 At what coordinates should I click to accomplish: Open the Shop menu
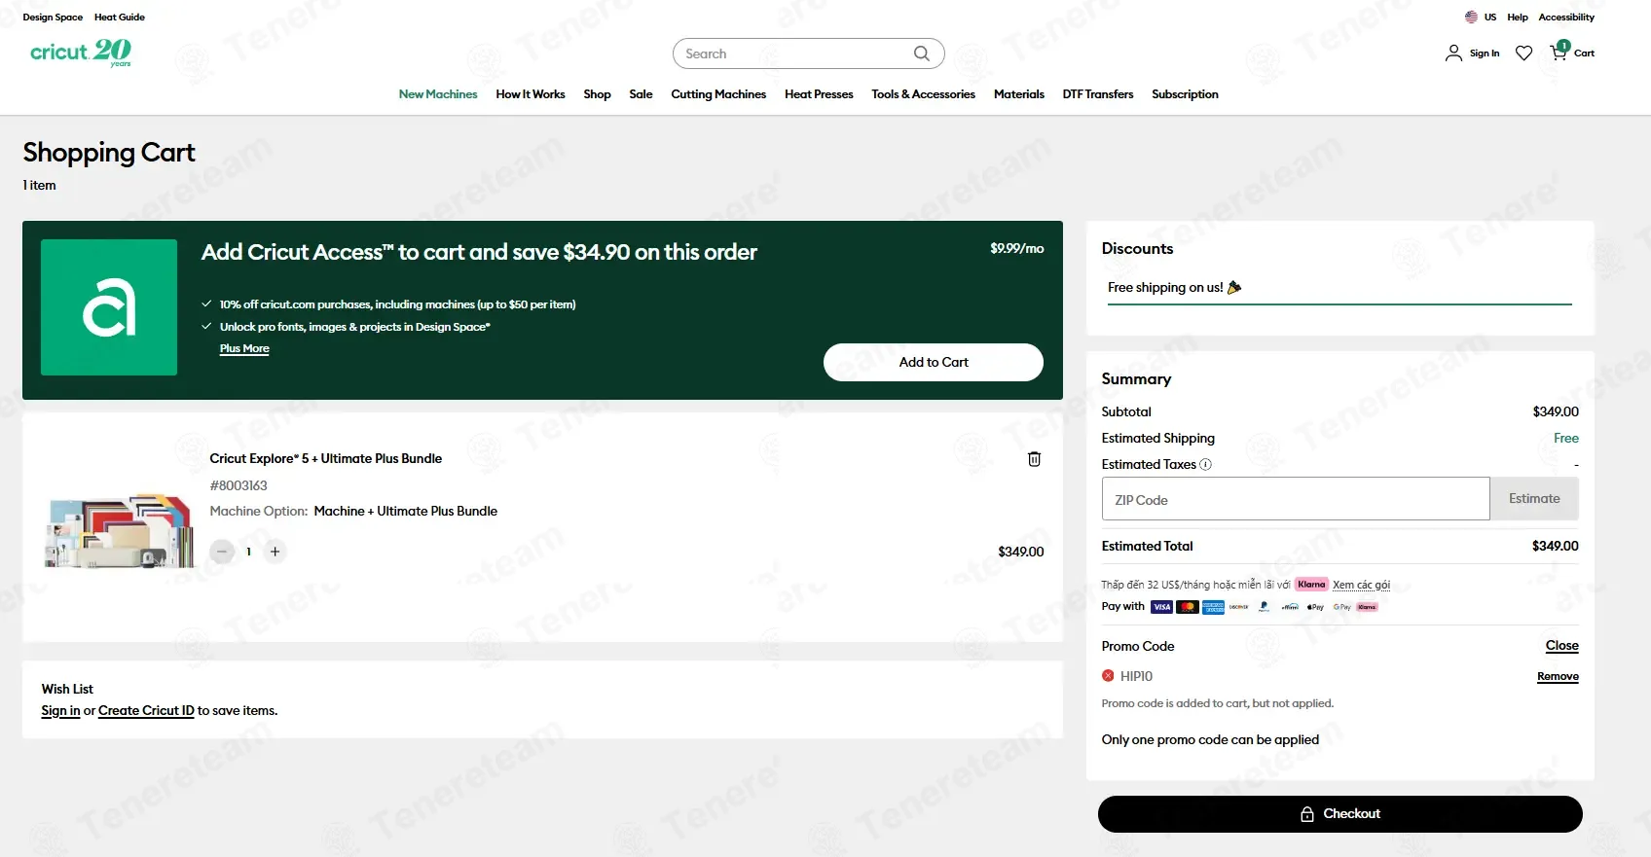597,94
